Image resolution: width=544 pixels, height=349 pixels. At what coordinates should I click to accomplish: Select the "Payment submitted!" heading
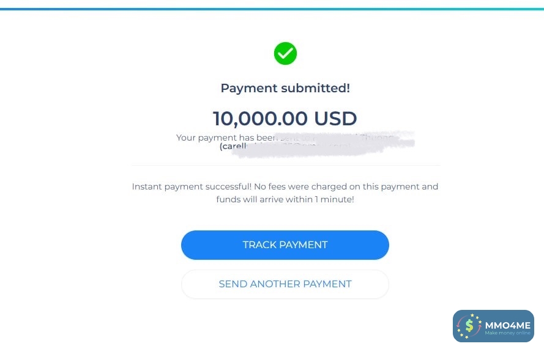(285, 88)
